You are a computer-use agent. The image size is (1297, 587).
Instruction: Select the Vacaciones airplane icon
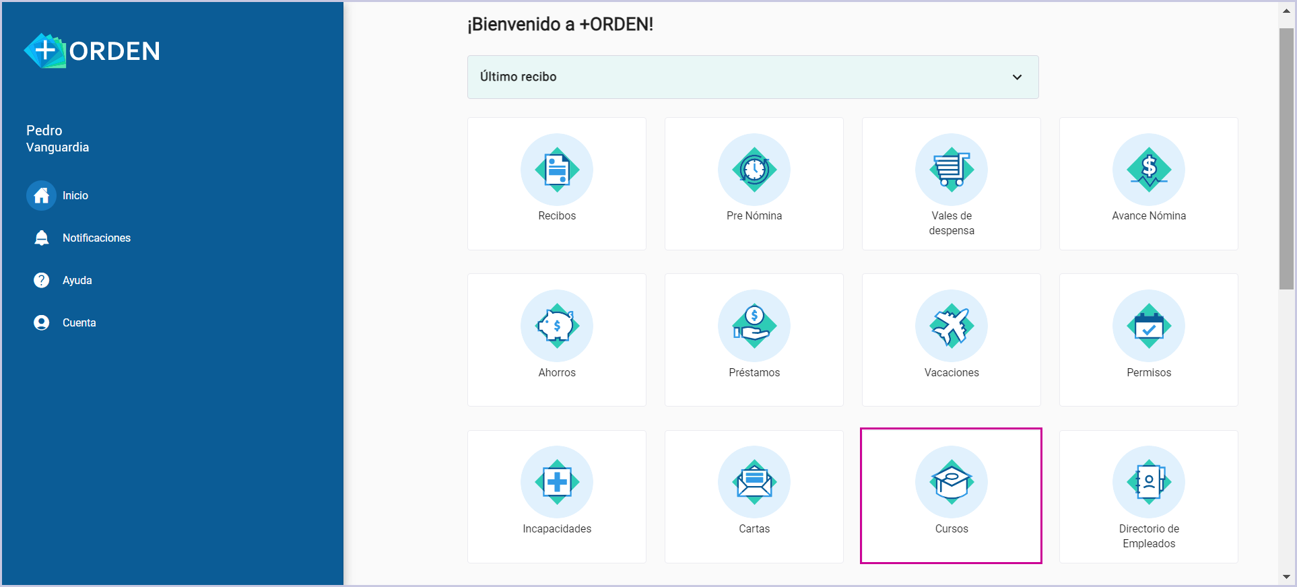[x=951, y=326]
